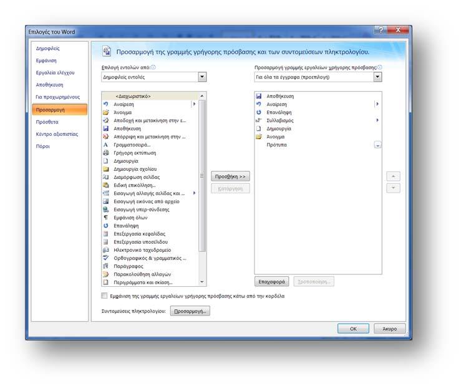Screen dimensions: 461x389
Task: Click the pilcrow icon for Εμφάνιση όλων
Action: click(x=106, y=218)
